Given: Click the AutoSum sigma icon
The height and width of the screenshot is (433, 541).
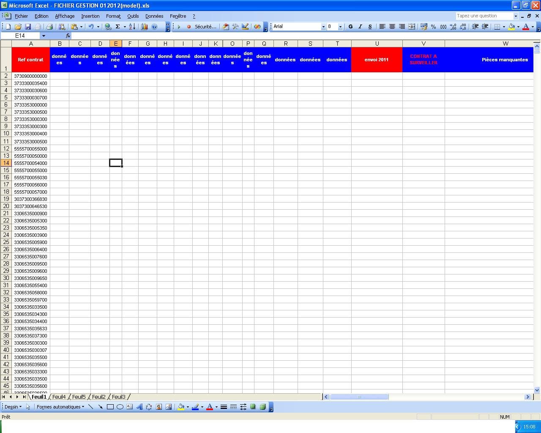Looking at the screenshot, I should [x=118, y=27].
